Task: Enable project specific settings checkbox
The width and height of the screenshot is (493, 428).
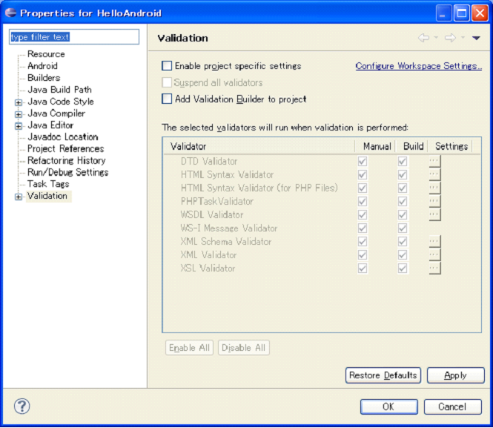Action: tap(167, 66)
